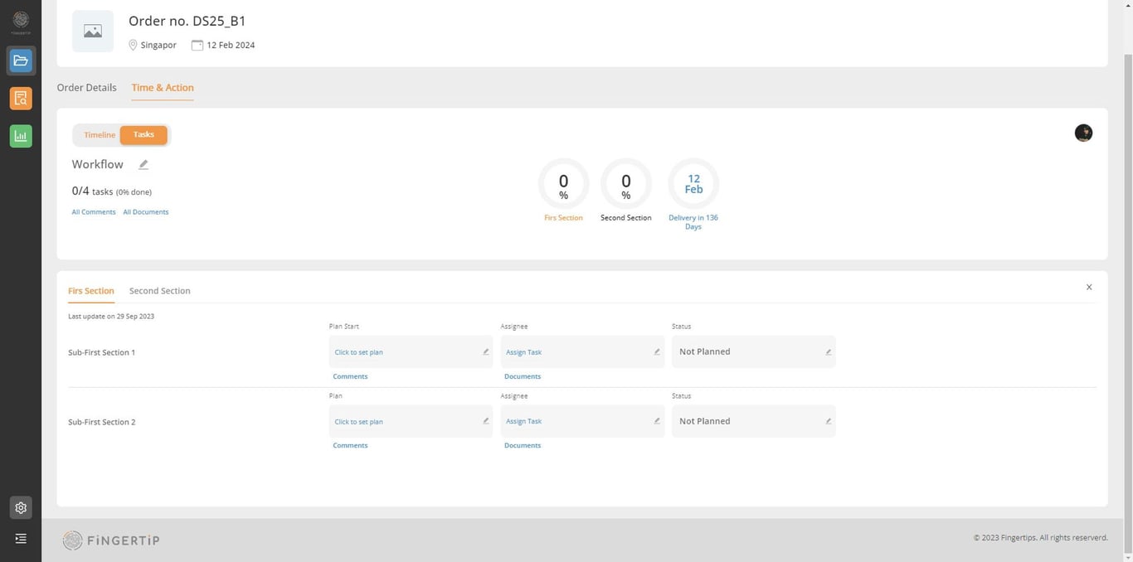Click the Fingertip logo at sidebar top

21,21
